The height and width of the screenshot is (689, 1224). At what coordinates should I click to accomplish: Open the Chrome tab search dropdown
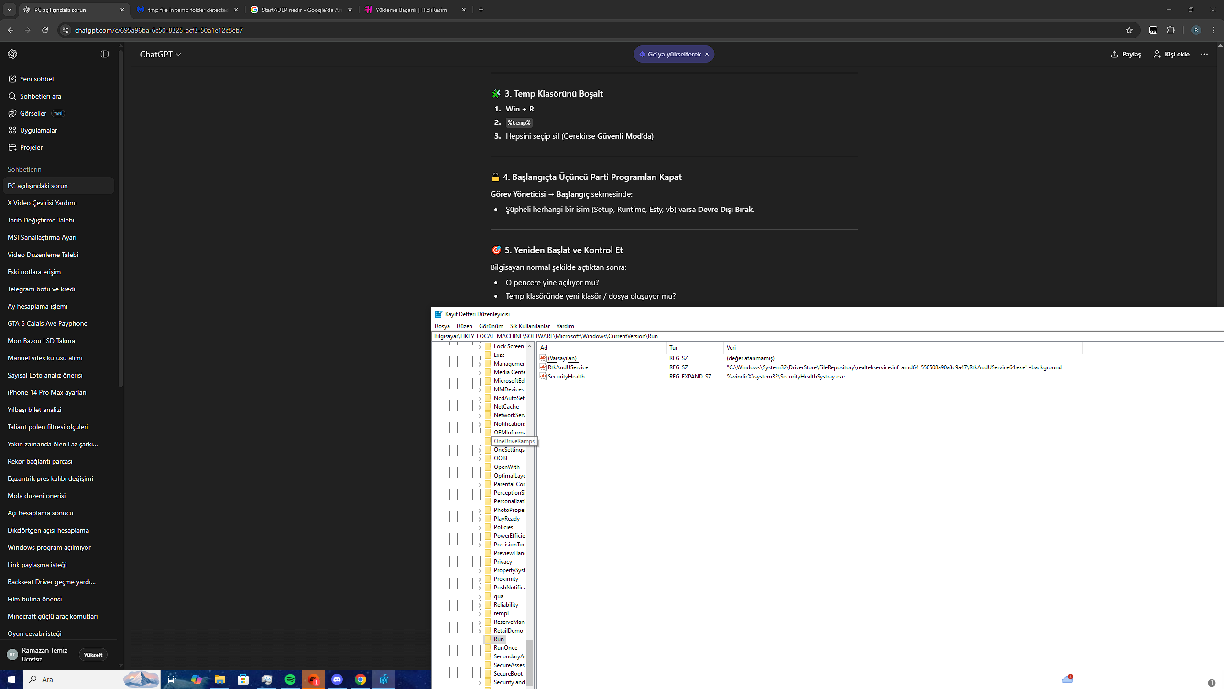pos(10,10)
